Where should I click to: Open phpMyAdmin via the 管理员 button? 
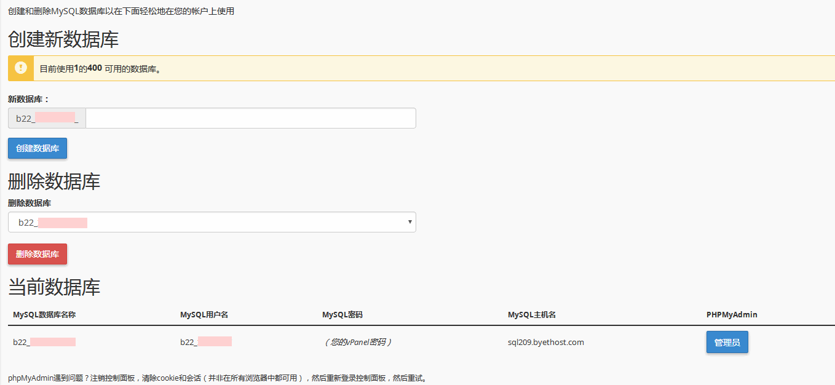pyautogui.click(x=727, y=343)
